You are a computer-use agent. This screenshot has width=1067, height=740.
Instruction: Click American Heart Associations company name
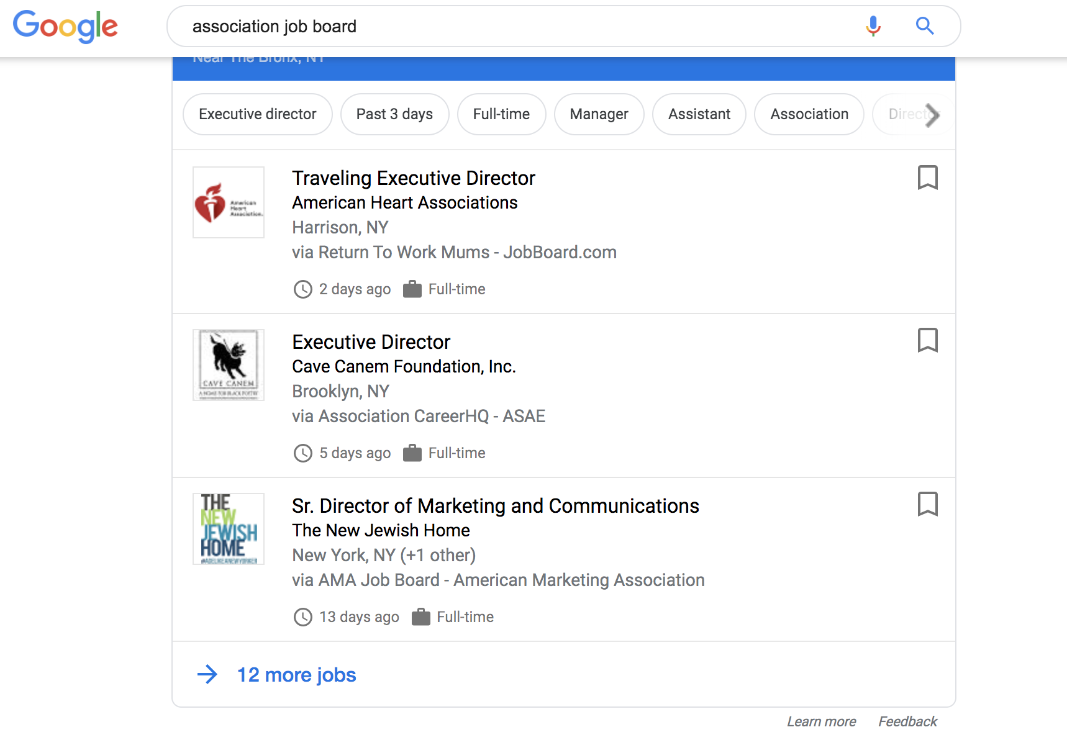point(405,203)
